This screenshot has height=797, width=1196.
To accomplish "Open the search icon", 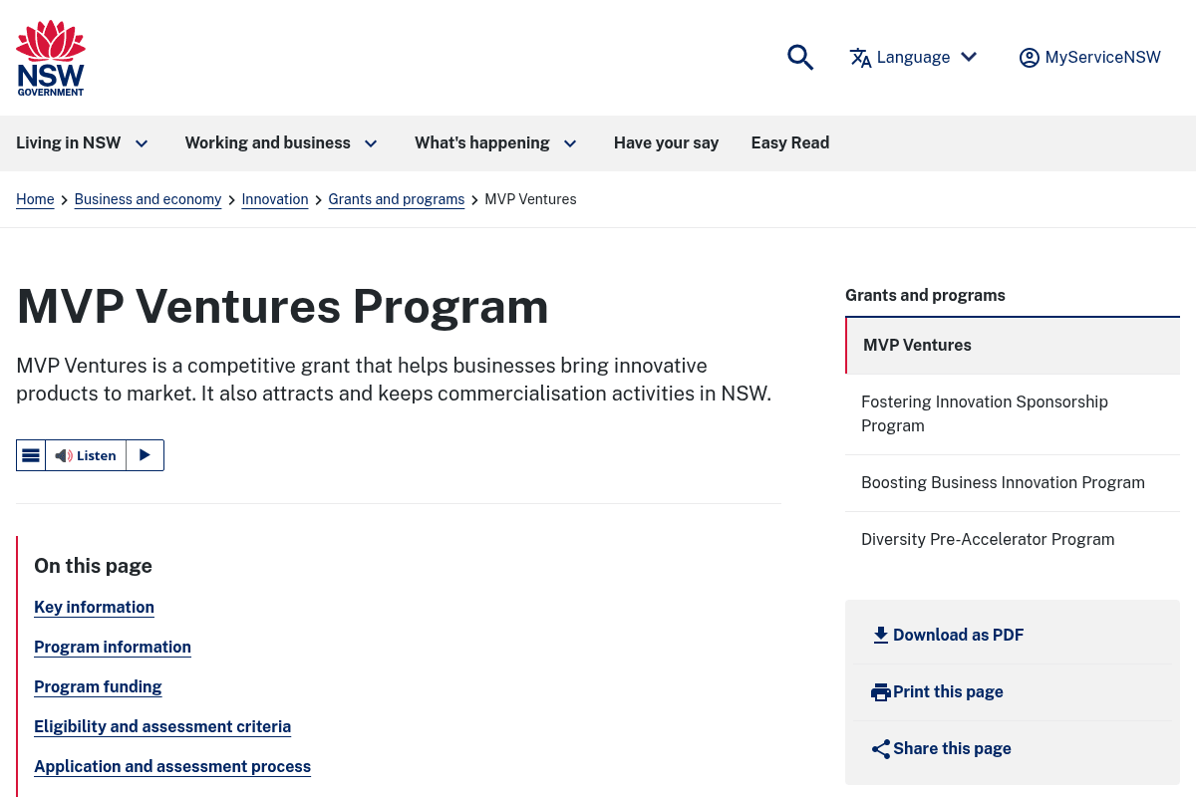I will [800, 58].
